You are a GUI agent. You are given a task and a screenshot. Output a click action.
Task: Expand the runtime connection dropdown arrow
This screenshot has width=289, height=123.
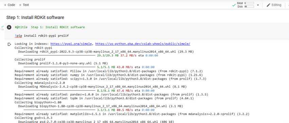click(258, 5)
